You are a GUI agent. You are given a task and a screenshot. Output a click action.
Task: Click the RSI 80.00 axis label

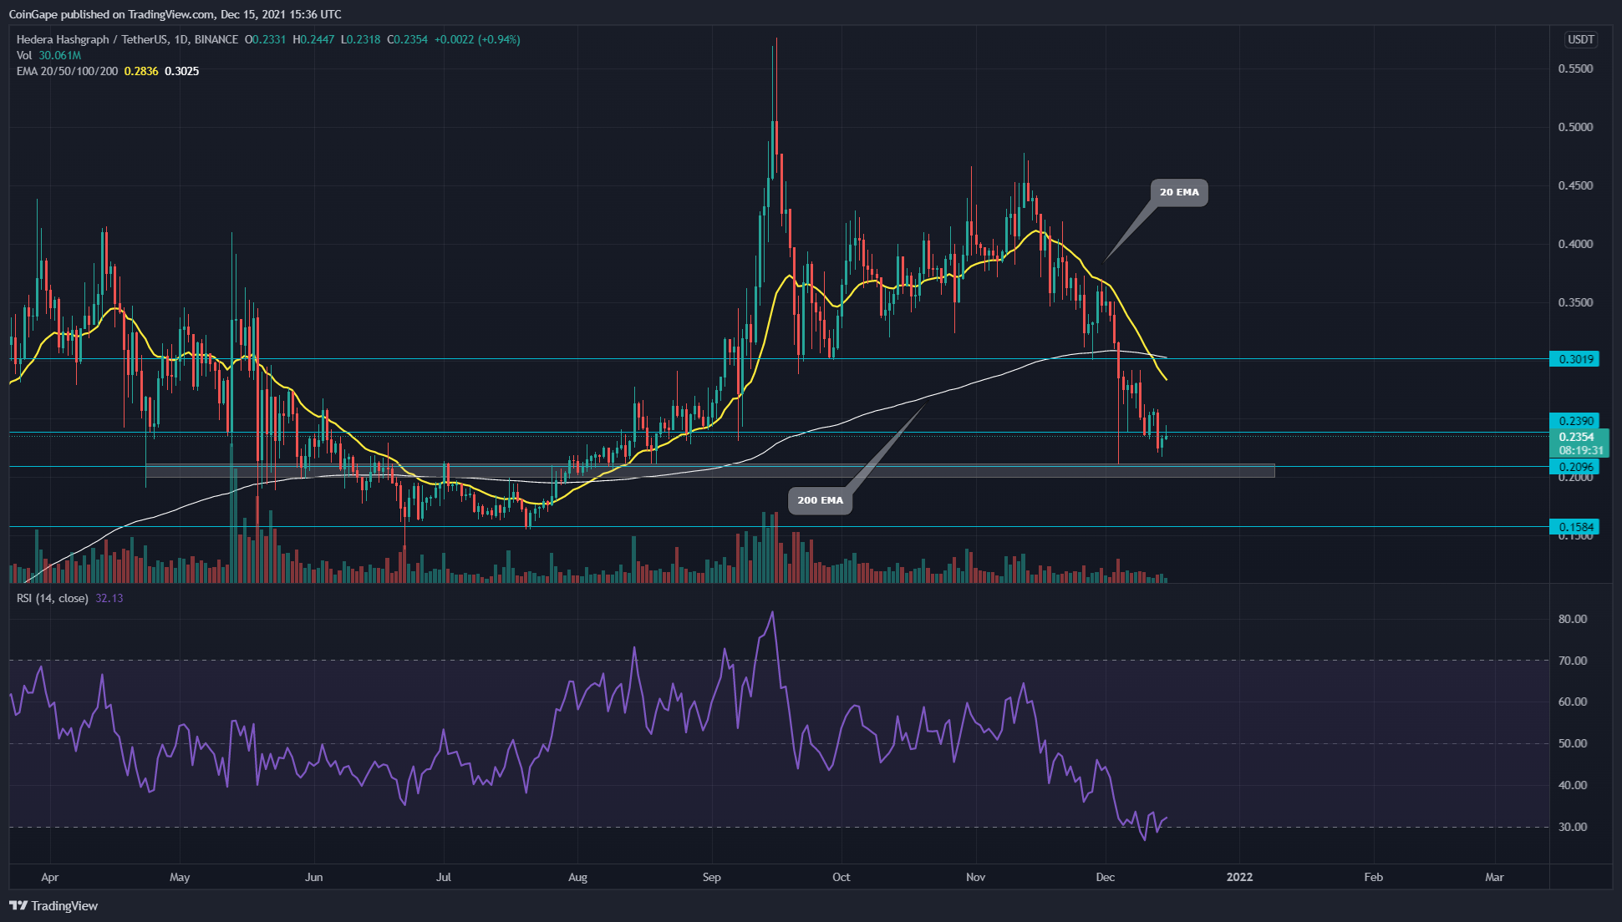coord(1573,619)
